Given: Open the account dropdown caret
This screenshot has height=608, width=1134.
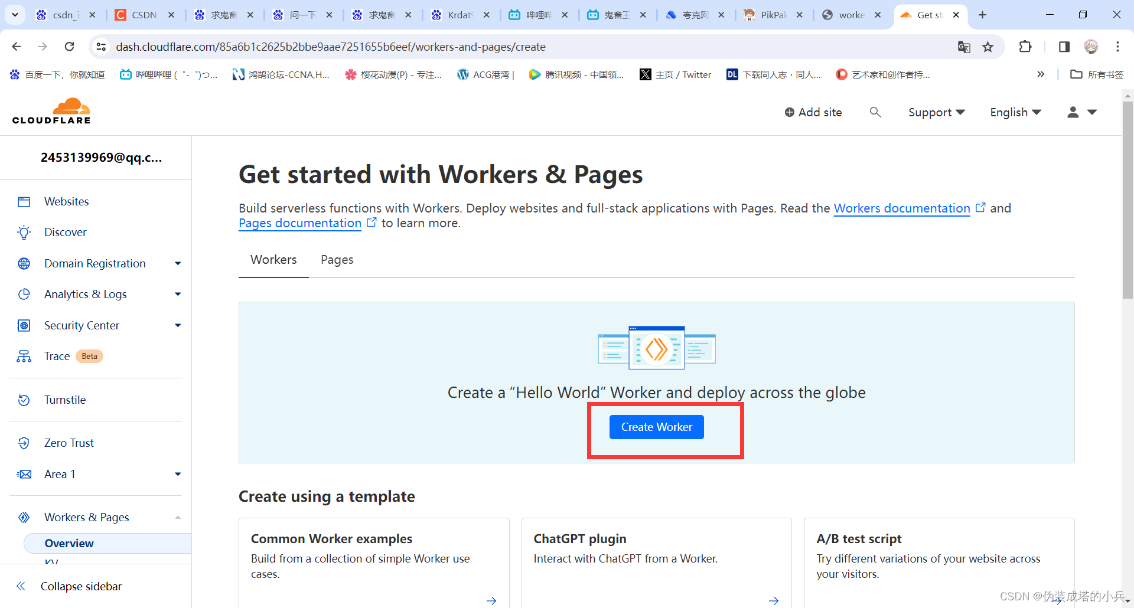Looking at the screenshot, I should [x=1092, y=112].
